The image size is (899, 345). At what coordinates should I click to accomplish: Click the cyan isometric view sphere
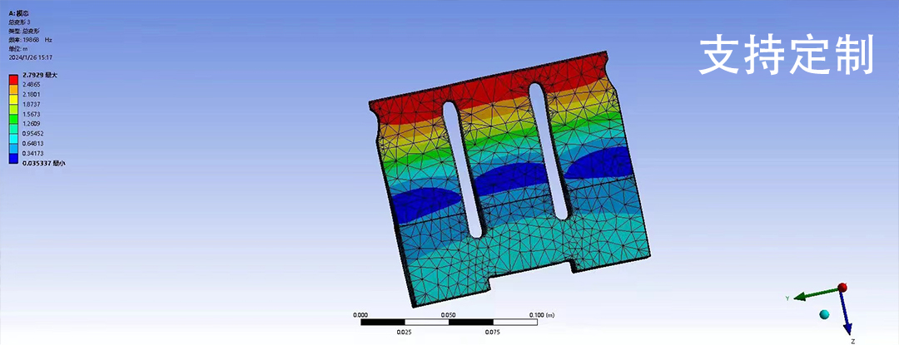(x=824, y=313)
